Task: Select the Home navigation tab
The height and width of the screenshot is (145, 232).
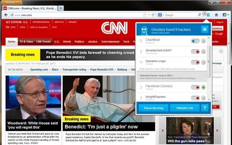Action: pyautogui.click(x=11, y=42)
